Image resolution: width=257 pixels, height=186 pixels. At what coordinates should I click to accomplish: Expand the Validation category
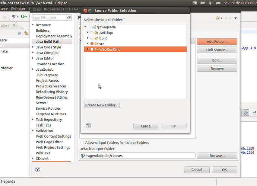33,131
